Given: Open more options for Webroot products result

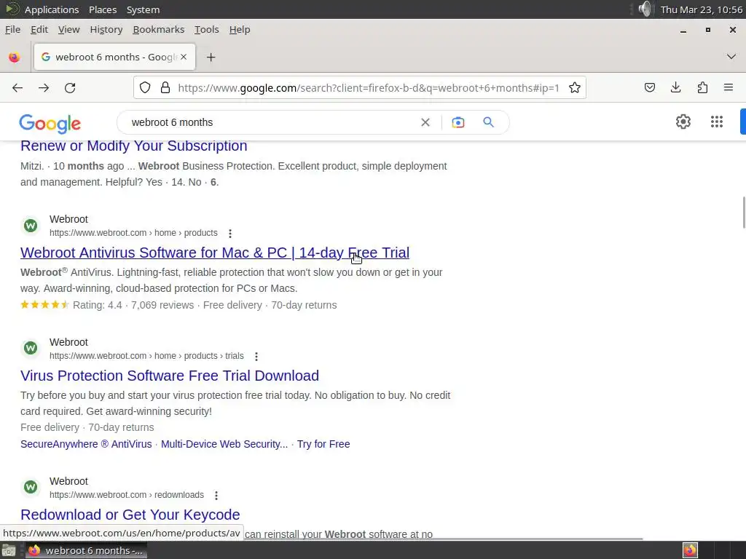Looking at the screenshot, I should coord(230,234).
